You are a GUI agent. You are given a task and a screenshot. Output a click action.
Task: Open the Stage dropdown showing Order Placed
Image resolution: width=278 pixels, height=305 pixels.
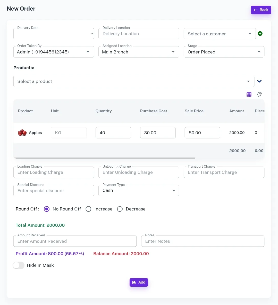[224, 52]
